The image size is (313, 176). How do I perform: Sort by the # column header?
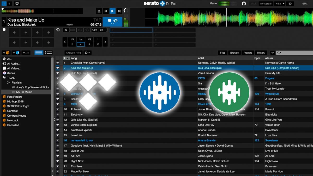pyautogui.click(x=66, y=58)
